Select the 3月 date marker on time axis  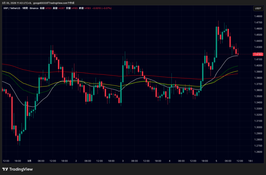[30, 161]
